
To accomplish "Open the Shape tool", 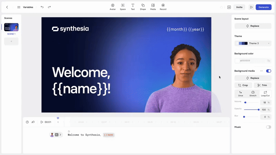I will point(143,7).
